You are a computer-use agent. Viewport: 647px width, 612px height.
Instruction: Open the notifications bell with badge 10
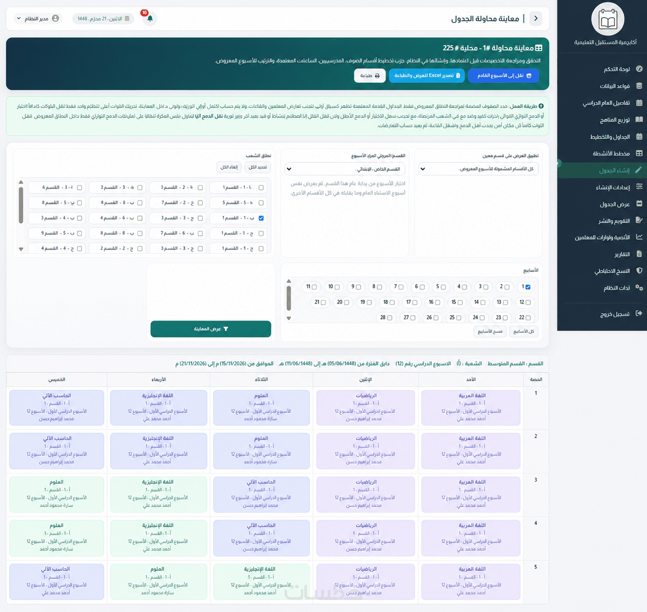coord(150,19)
